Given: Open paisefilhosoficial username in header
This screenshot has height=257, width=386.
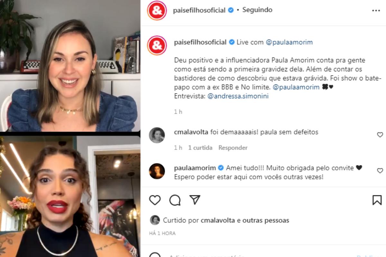Looking at the screenshot, I should 199,10.
